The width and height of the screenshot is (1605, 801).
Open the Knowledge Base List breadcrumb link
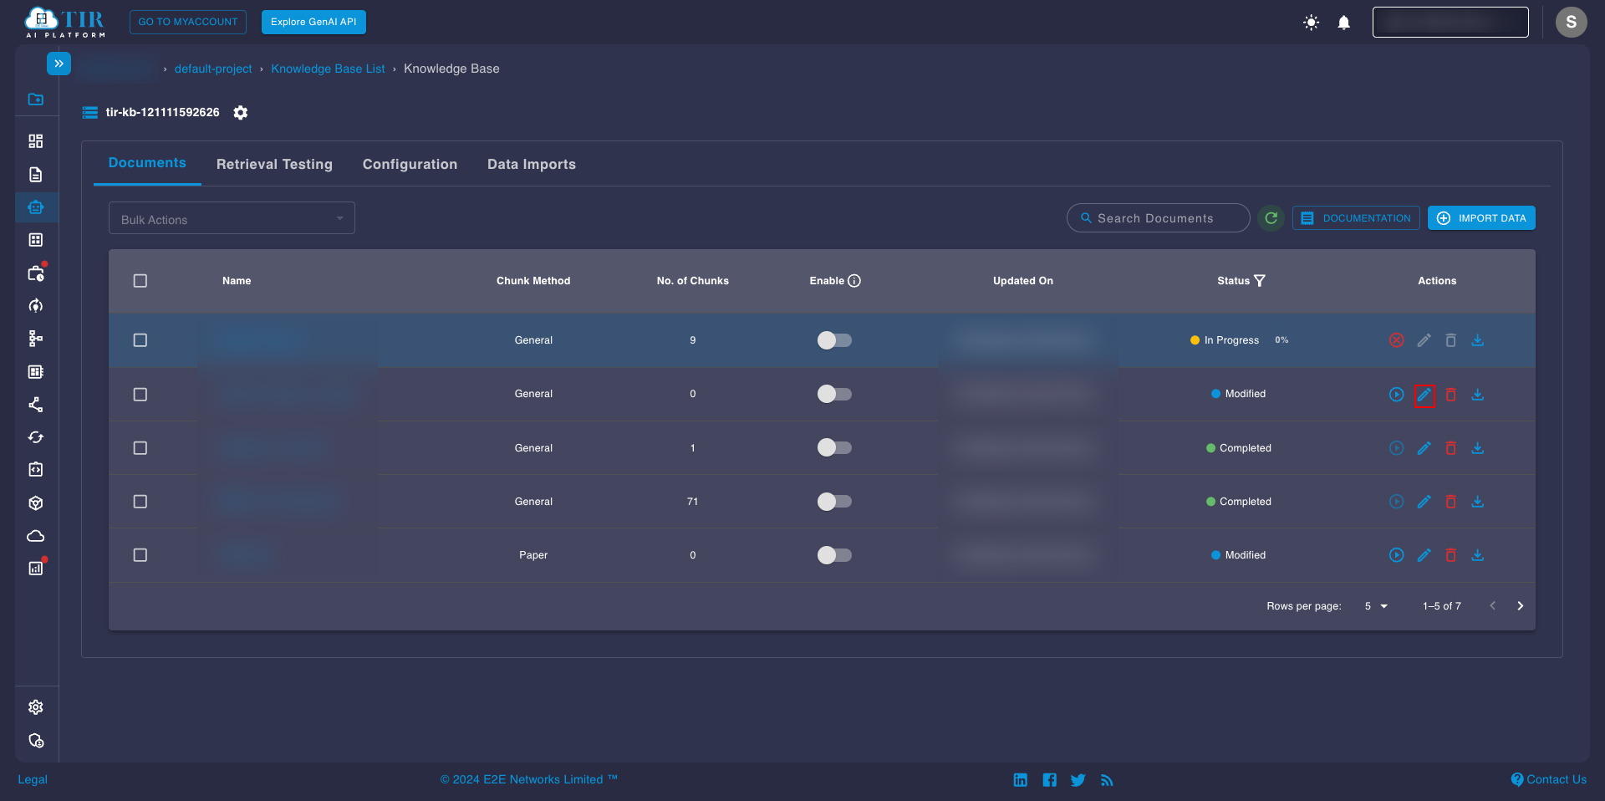pos(328,69)
